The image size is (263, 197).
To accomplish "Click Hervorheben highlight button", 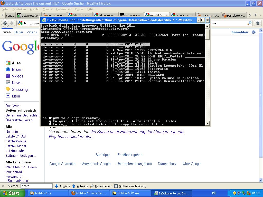I will point(101,186).
